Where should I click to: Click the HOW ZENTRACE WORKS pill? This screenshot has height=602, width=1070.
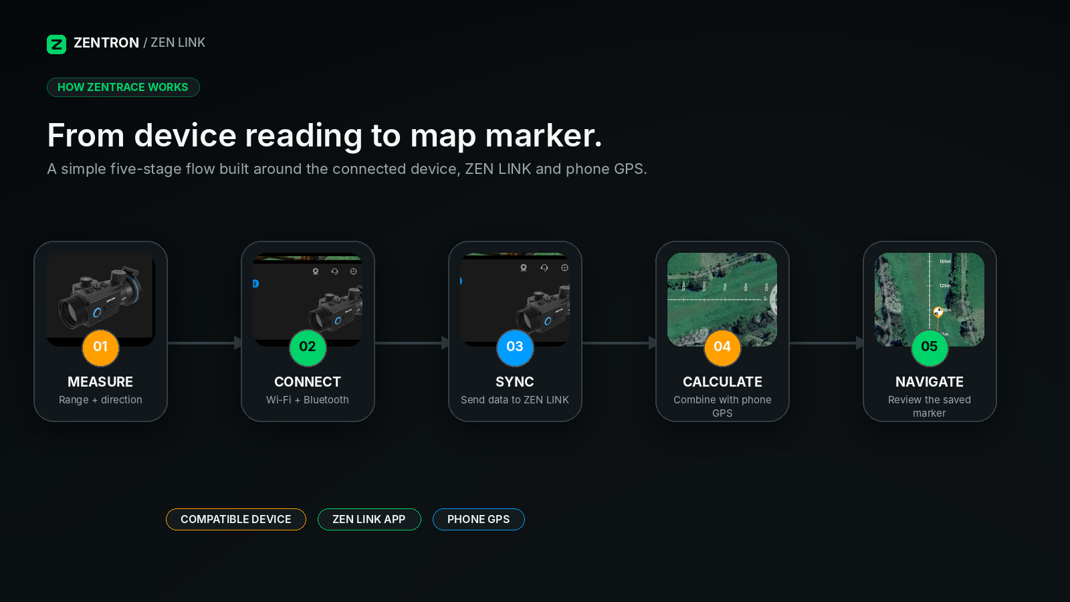pos(123,87)
